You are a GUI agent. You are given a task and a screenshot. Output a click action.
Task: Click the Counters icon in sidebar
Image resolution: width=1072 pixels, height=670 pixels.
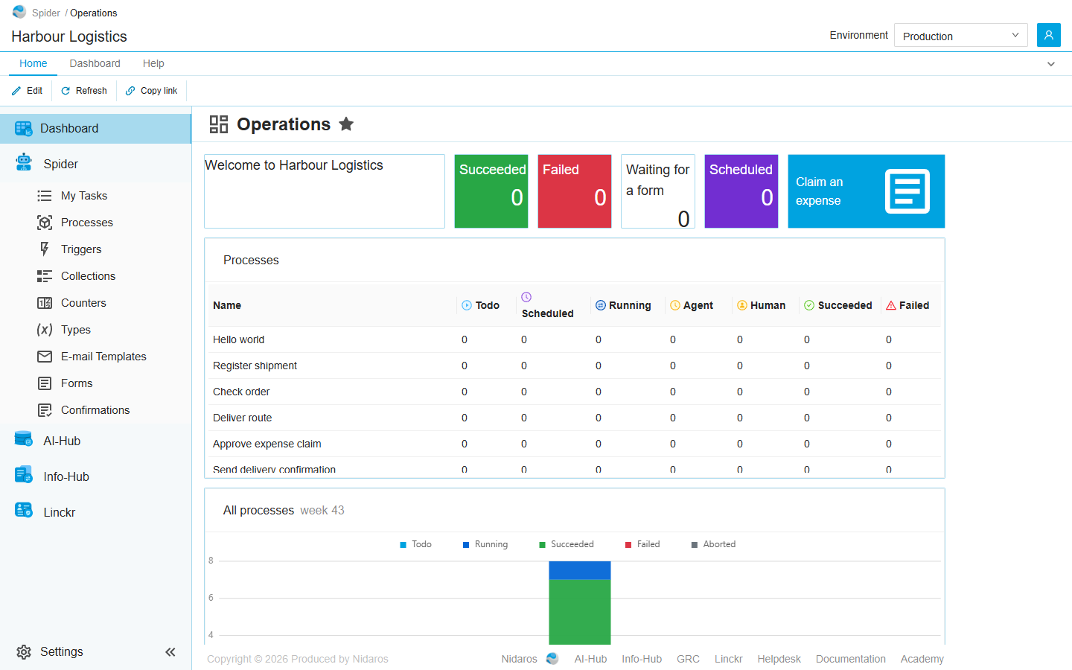point(45,303)
